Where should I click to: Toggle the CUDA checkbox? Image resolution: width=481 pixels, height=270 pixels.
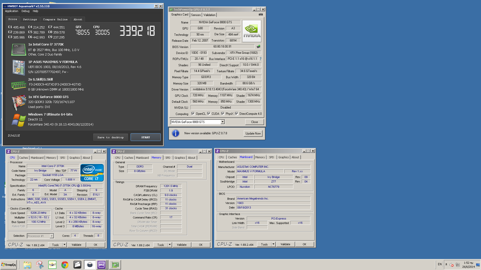coord(209,114)
